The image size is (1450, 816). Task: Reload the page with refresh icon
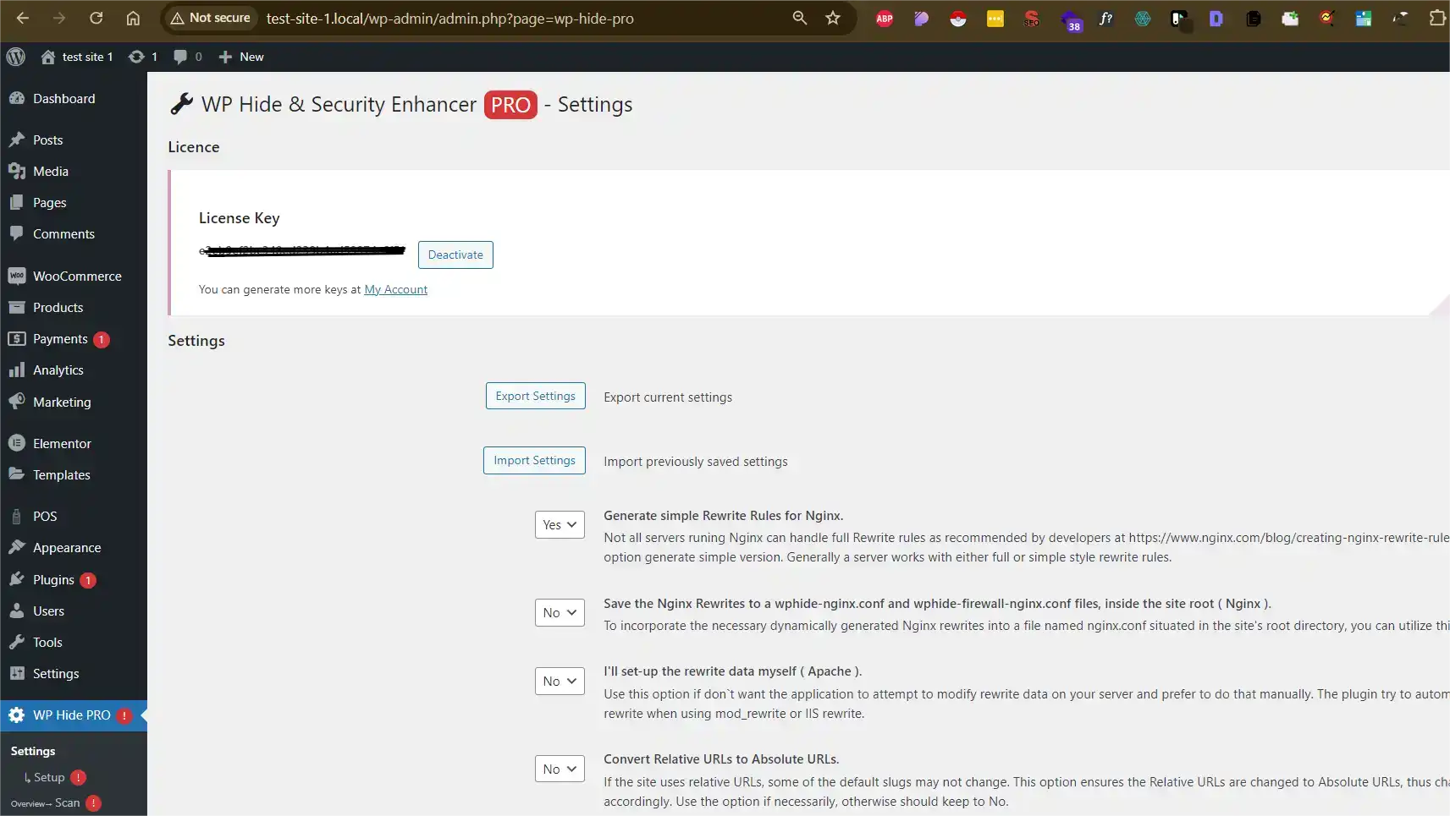[x=96, y=18]
